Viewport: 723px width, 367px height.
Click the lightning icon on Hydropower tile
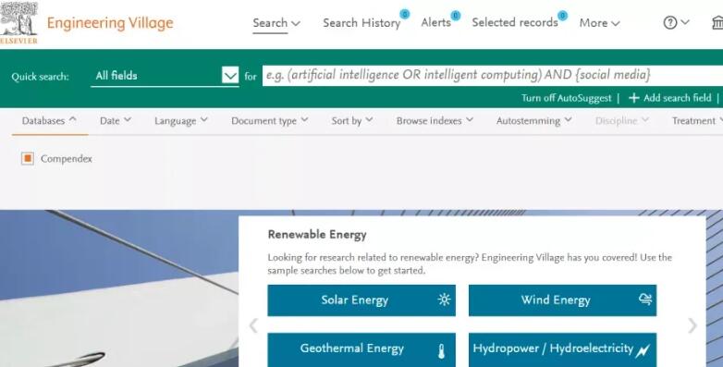[x=643, y=351]
